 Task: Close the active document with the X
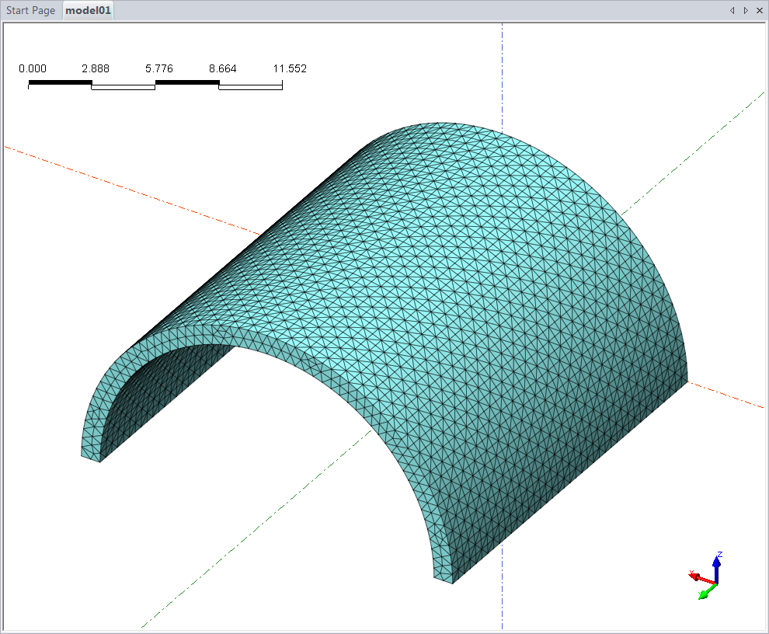pos(760,11)
